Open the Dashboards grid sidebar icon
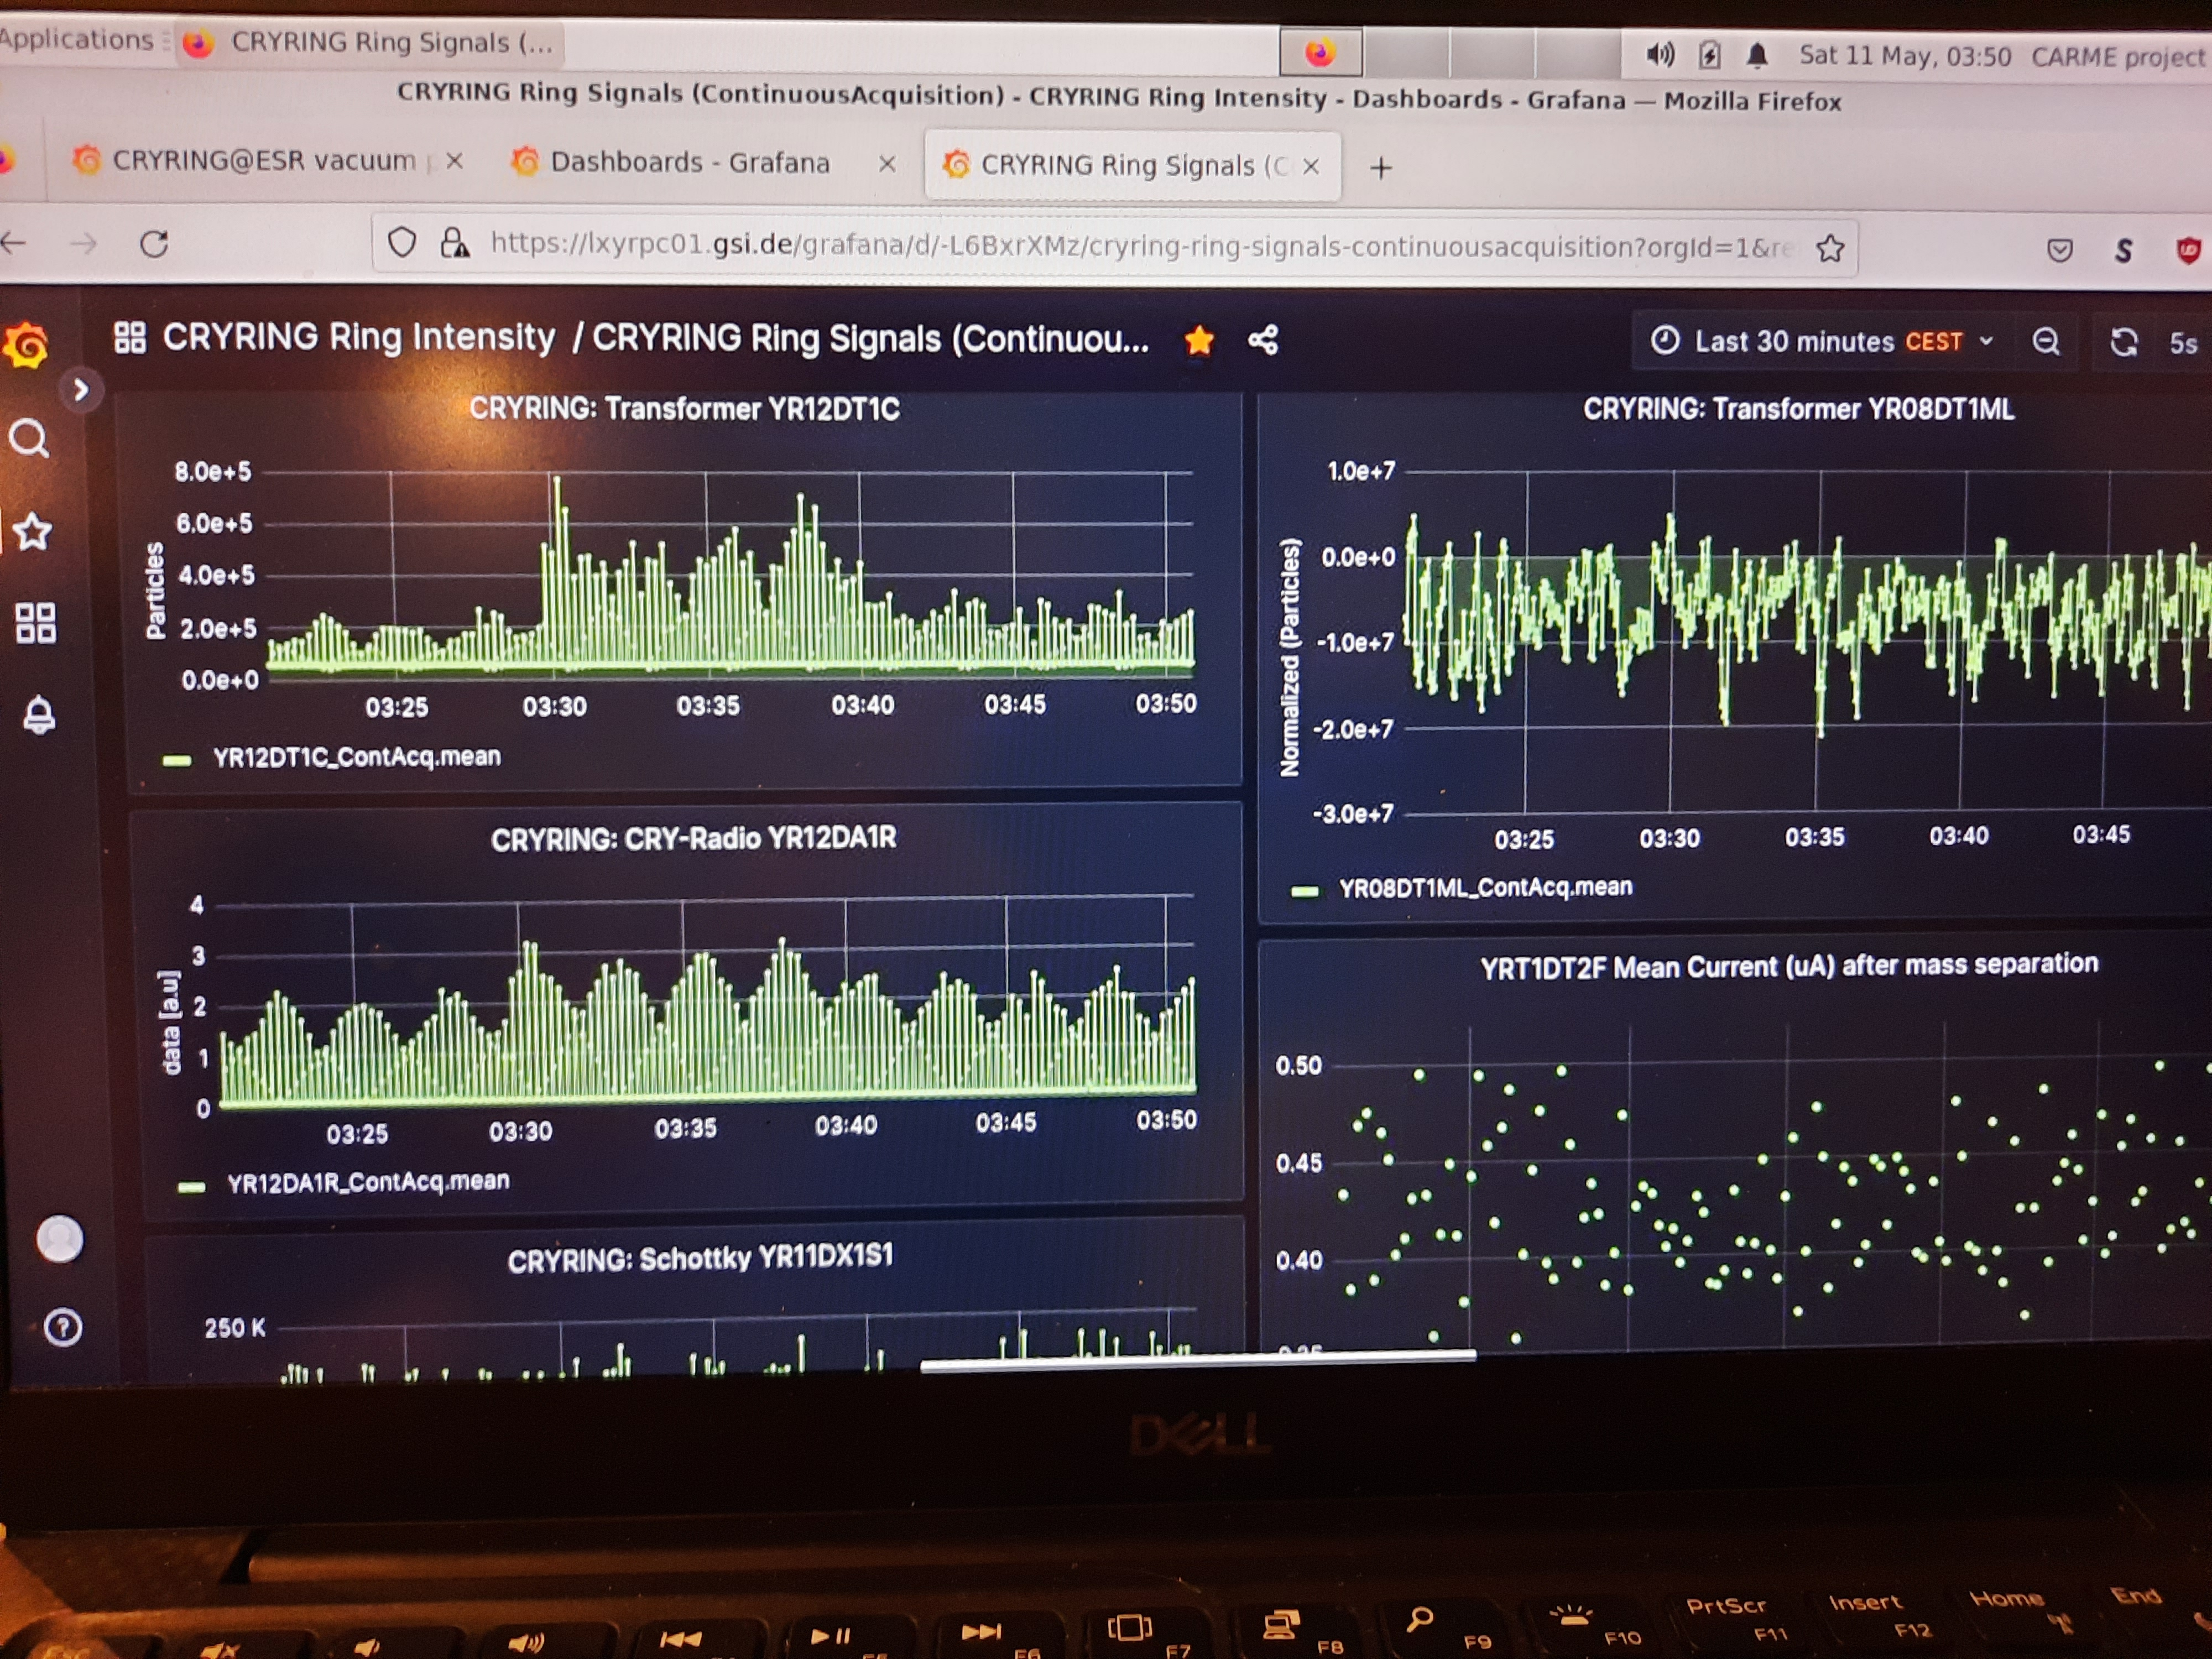 tap(36, 623)
